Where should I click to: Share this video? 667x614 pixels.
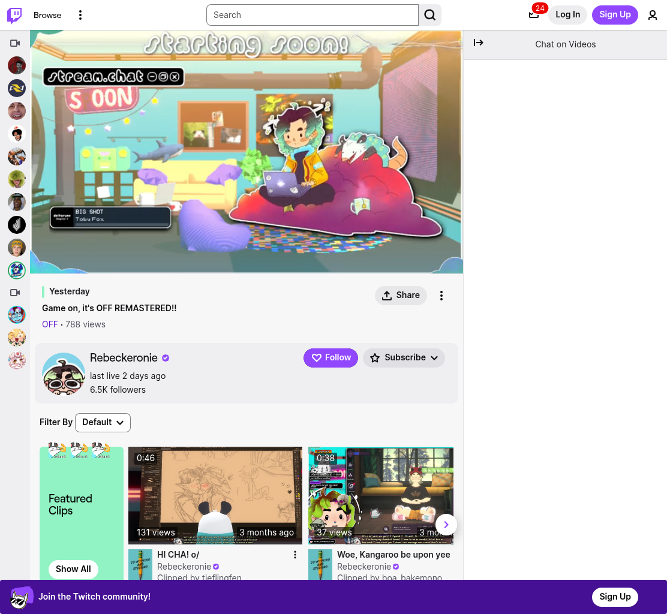pos(401,296)
